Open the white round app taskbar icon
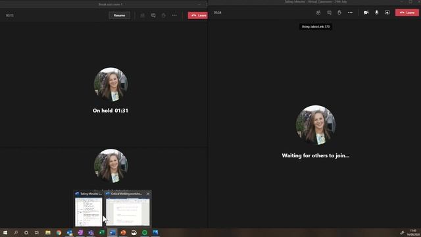421x237 pixels. click(x=134, y=232)
